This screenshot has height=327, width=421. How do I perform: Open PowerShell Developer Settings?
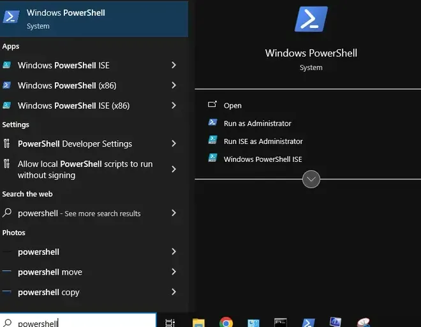[x=75, y=144]
